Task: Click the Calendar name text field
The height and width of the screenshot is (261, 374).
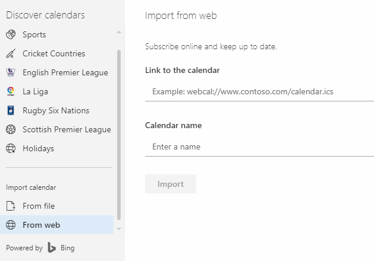Action: coord(259,147)
